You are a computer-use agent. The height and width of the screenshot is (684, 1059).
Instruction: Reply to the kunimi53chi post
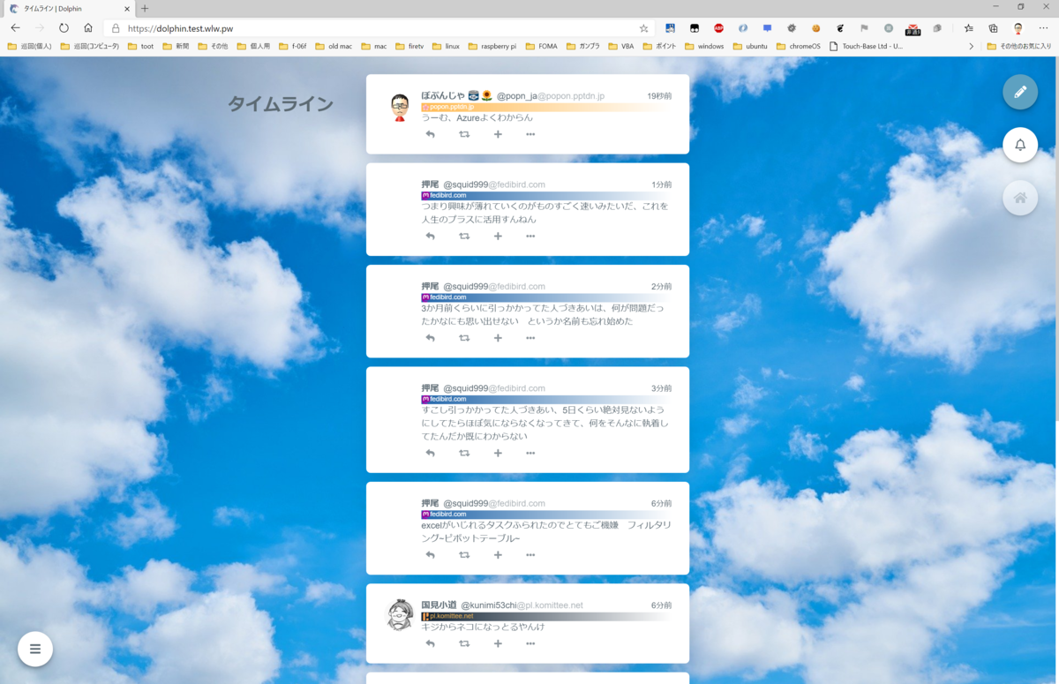[431, 643]
